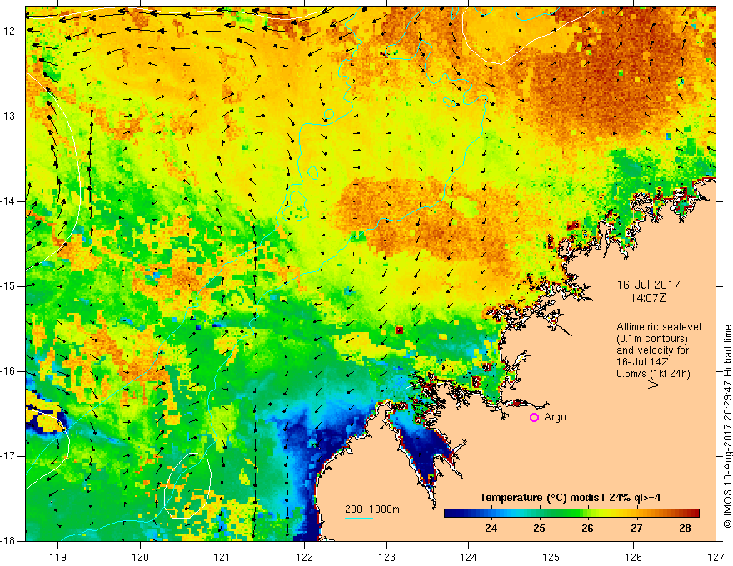The width and height of the screenshot is (733, 566).
Task: Click the velocity scale reference arrow
Action: (642, 385)
